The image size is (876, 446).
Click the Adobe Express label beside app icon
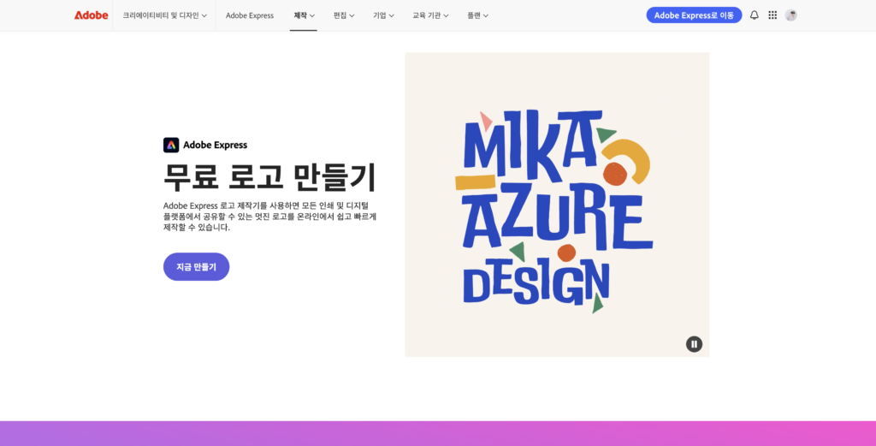pyautogui.click(x=215, y=145)
